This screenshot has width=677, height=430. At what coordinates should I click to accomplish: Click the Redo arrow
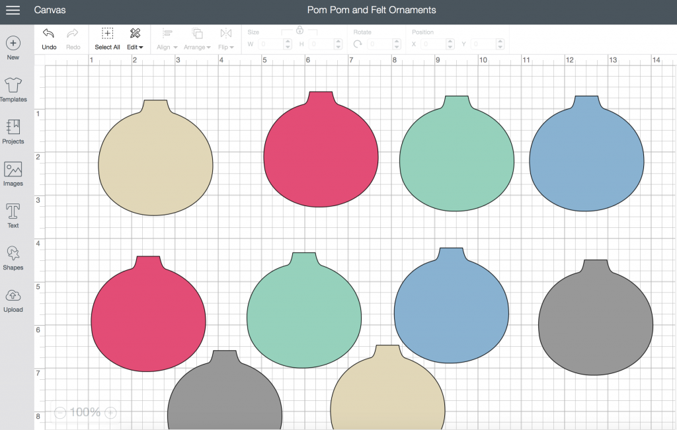[73, 39]
